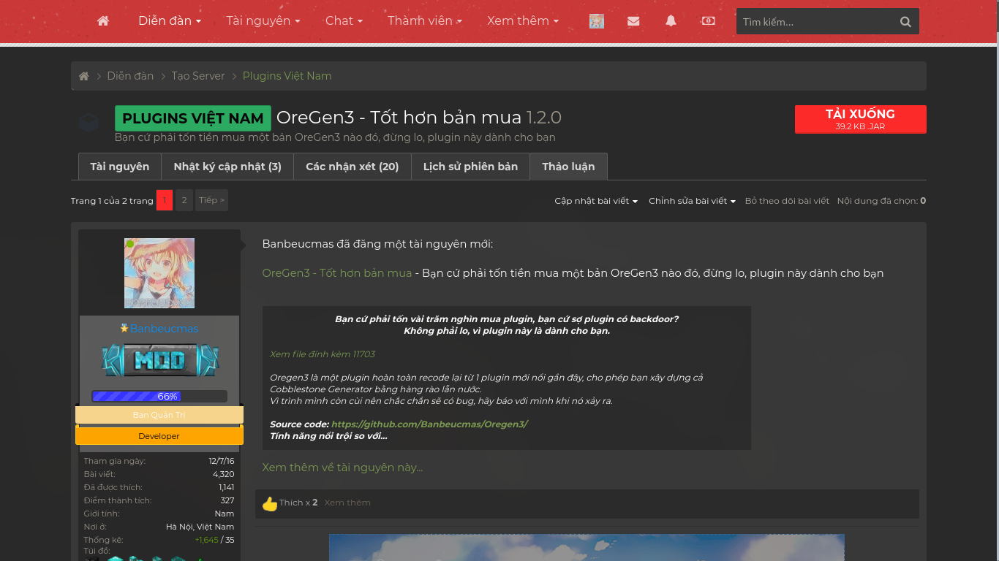Open the GitHub source code link

(x=429, y=424)
